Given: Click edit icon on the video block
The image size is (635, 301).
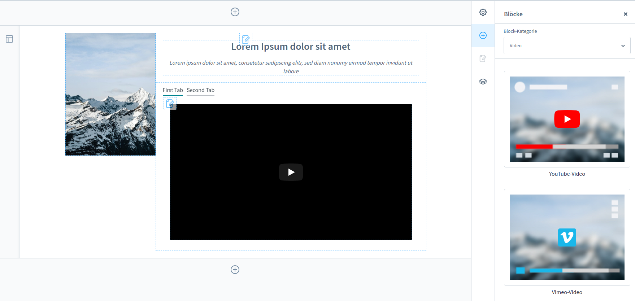Looking at the screenshot, I should pyautogui.click(x=170, y=104).
